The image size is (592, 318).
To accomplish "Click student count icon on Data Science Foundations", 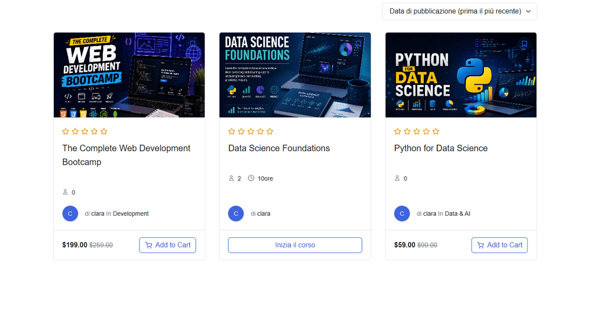I will point(231,178).
